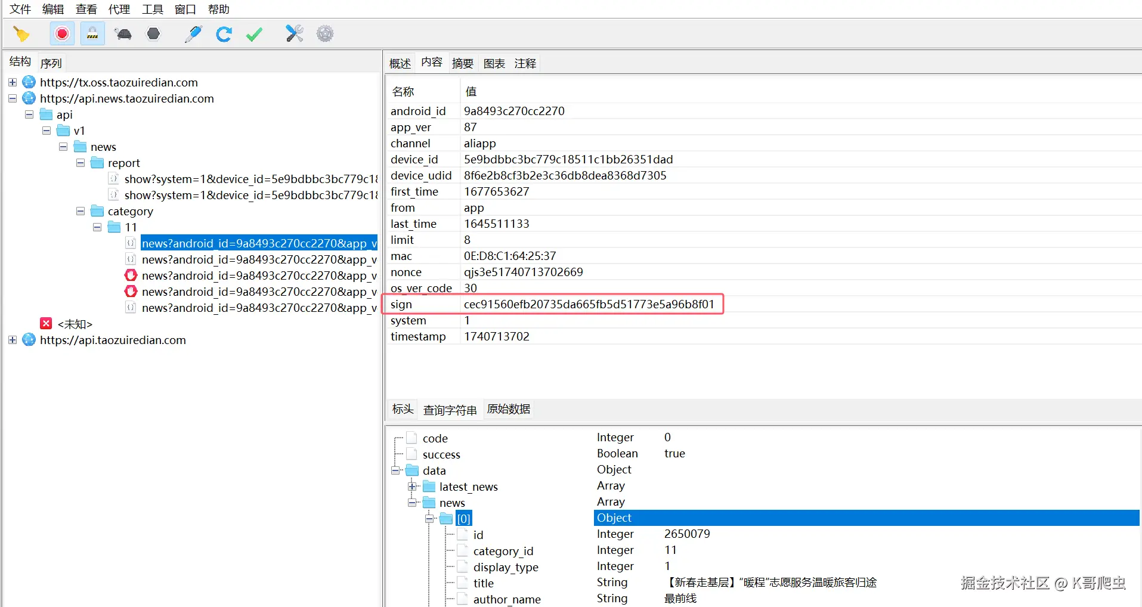
Task: Select first show?system=1 request
Action: tap(250, 179)
